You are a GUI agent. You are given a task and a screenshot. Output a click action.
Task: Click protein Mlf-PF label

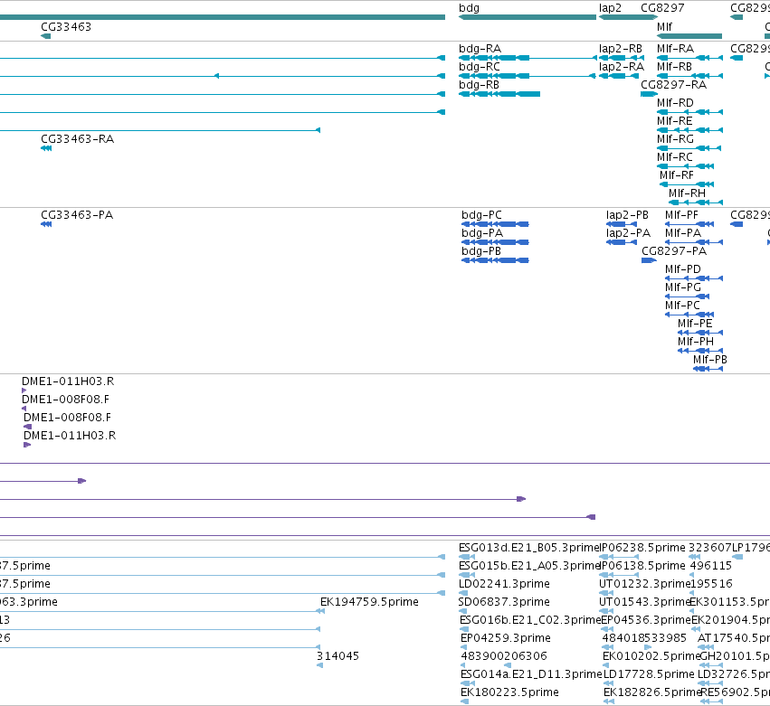(681, 215)
